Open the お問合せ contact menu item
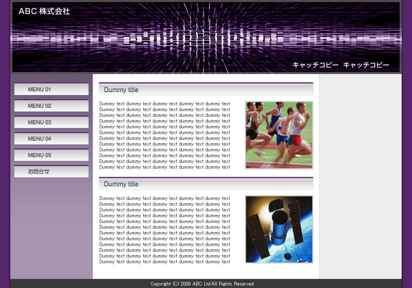 (x=51, y=172)
